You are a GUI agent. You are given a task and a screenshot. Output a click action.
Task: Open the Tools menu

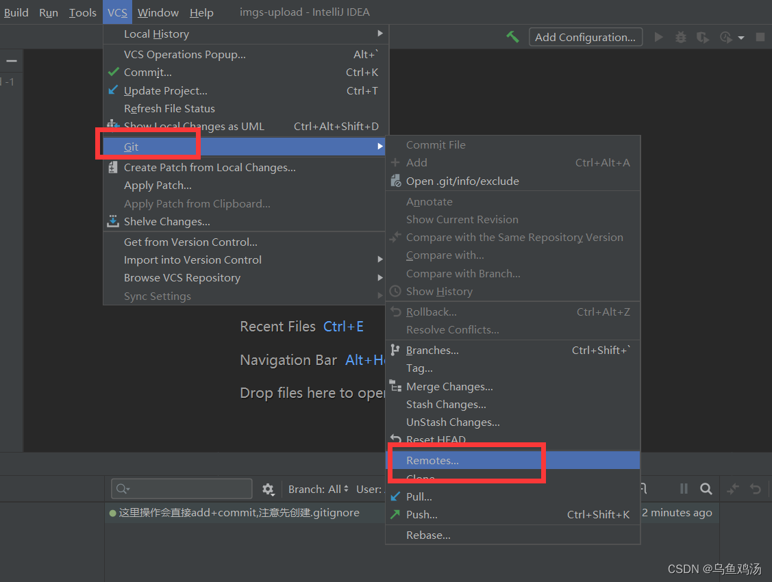click(82, 12)
